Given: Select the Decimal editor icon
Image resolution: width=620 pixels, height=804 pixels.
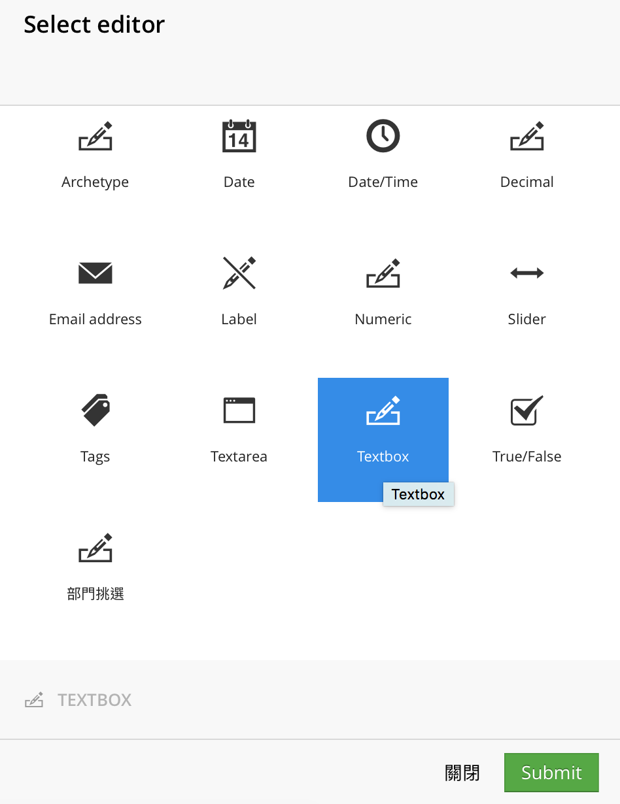Looking at the screenshot, I should click(527, 136).
